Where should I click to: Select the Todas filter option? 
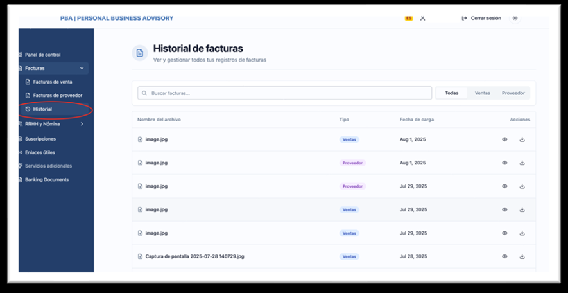click(x=452, y=93)
